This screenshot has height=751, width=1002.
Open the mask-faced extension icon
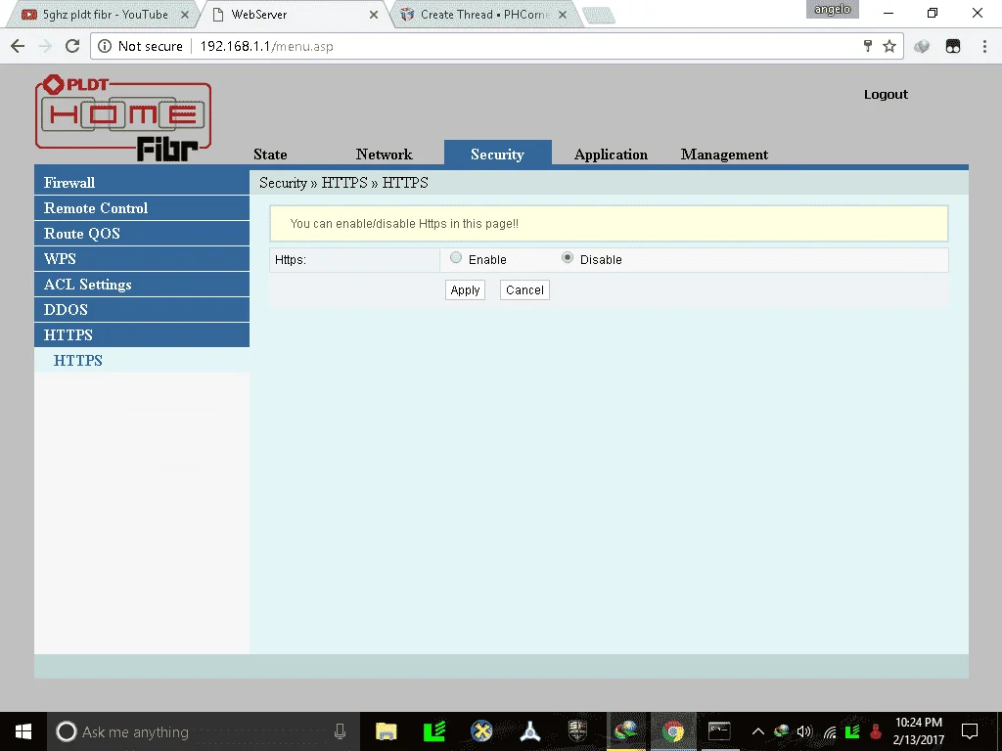tap(953, 46)
